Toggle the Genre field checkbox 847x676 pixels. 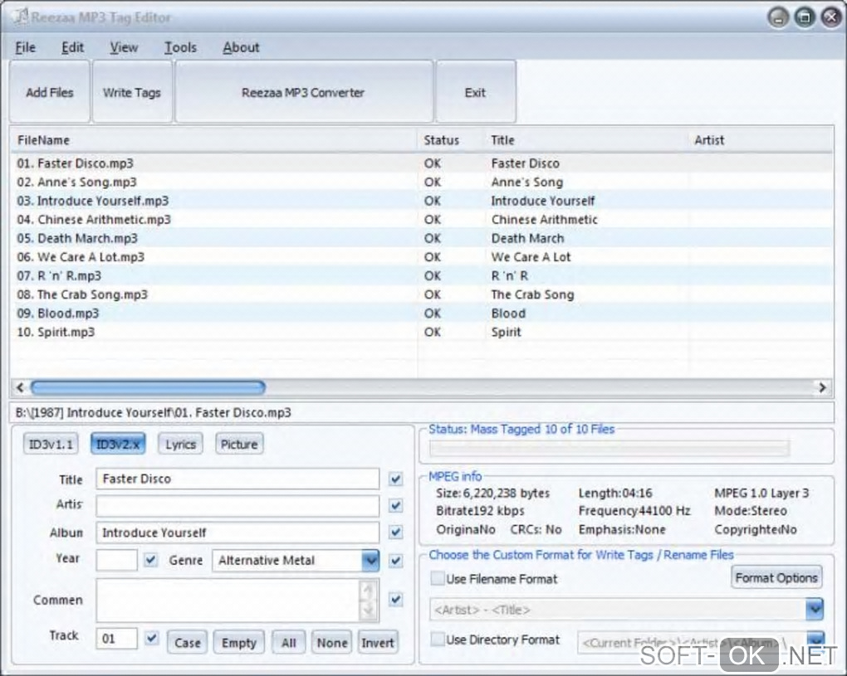pos(396,561)
